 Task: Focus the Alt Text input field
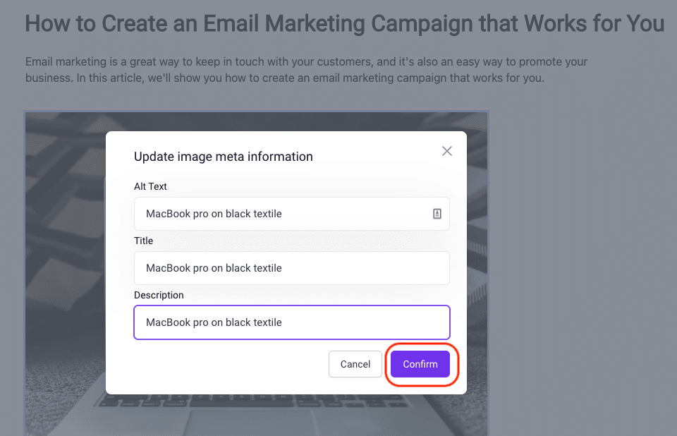tap(292, 214)
